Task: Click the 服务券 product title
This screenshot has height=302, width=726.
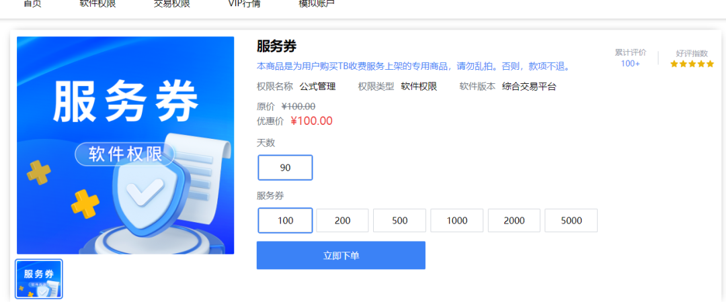Action: point(276,46)
